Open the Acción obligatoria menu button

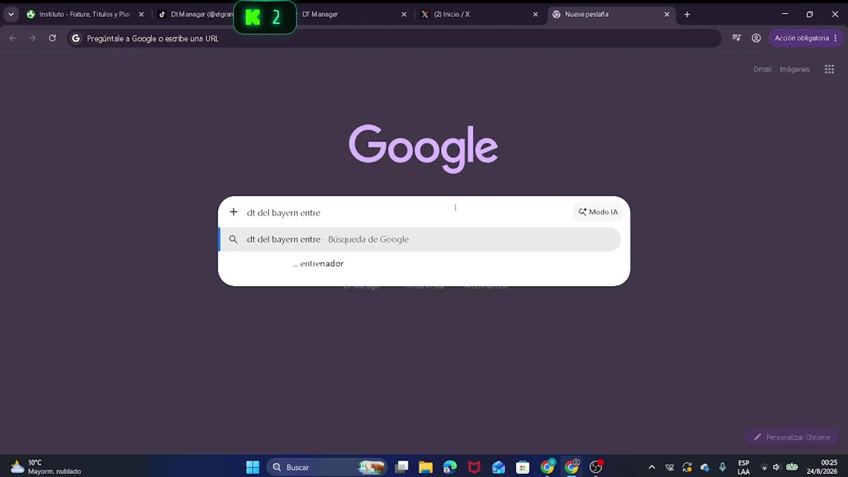point(806,38)
